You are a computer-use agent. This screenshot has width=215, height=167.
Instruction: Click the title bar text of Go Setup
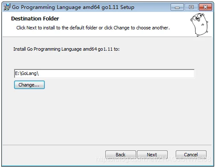coord(73,7)
